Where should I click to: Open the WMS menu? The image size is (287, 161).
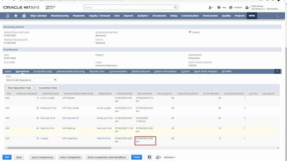(252, 16)
